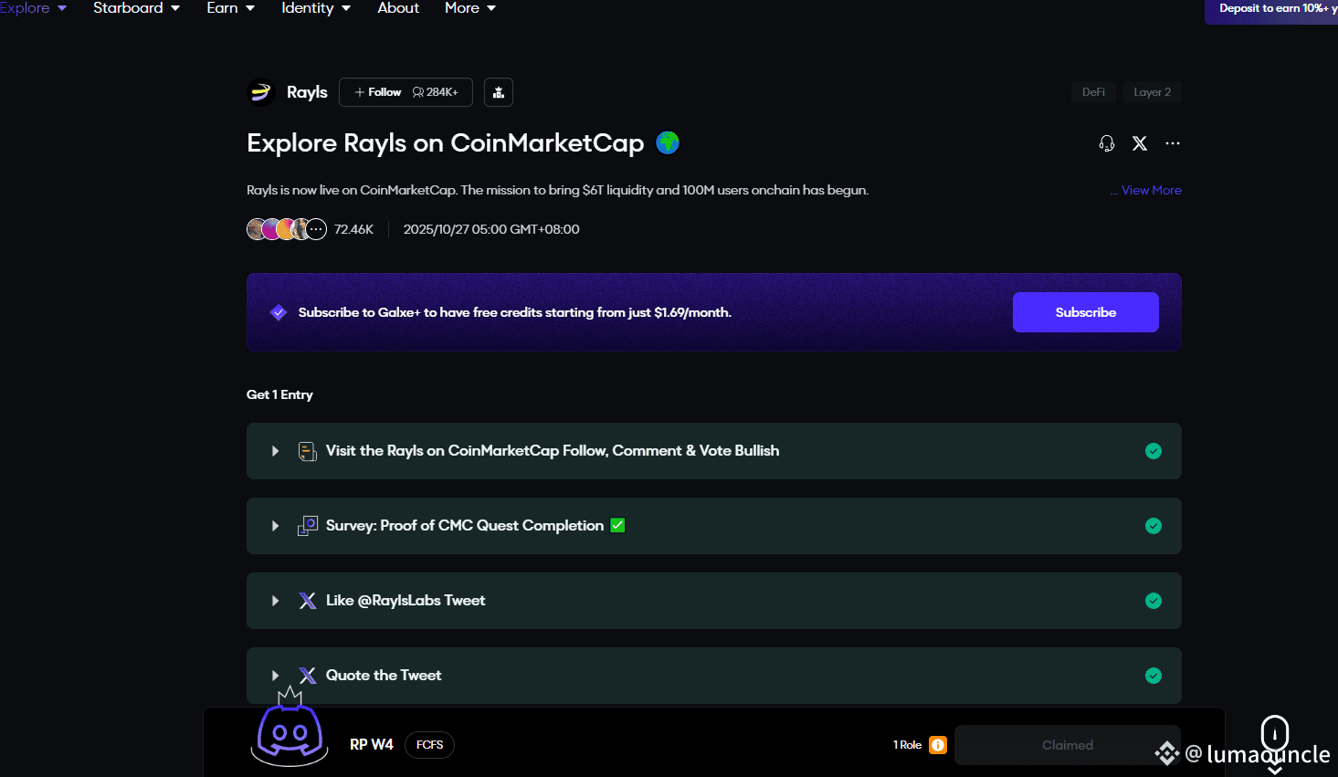Click the green check beside Quote the Tweet
1338x777 pixels.
pyautogui.click(x=1153, y=675)
